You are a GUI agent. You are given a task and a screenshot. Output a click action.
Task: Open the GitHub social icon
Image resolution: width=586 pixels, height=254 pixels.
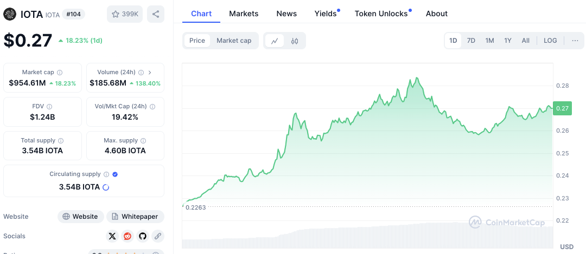[x=143, y=236]
